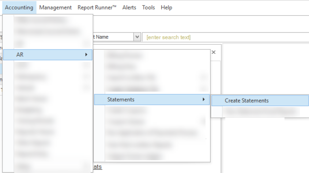Open the Management menu
The width and height of the screenshot is (309, 173).
point(55,7)
